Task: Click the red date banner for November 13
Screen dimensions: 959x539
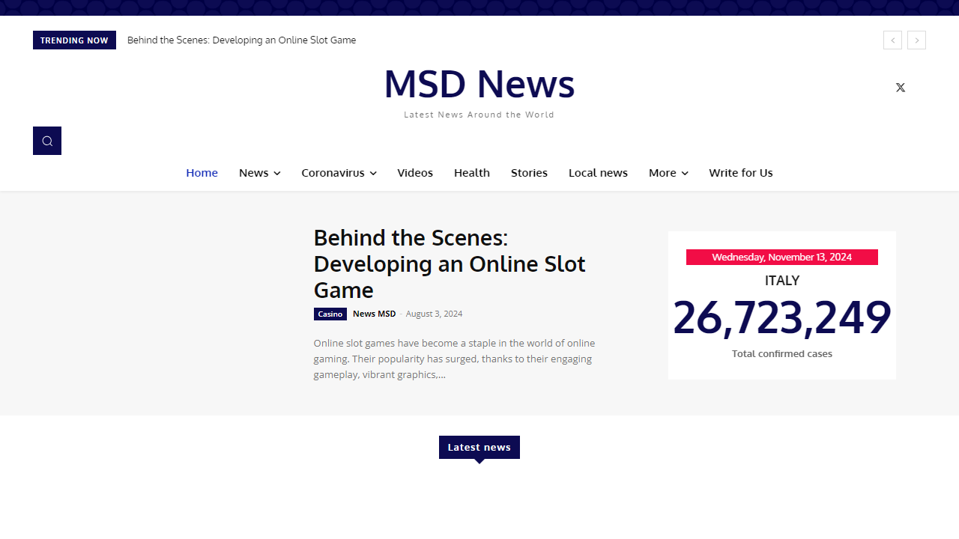Action: (x=781, y=257)
